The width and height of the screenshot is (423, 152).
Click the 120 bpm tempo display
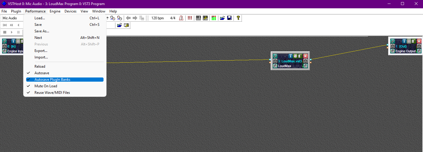pos(158,18)
